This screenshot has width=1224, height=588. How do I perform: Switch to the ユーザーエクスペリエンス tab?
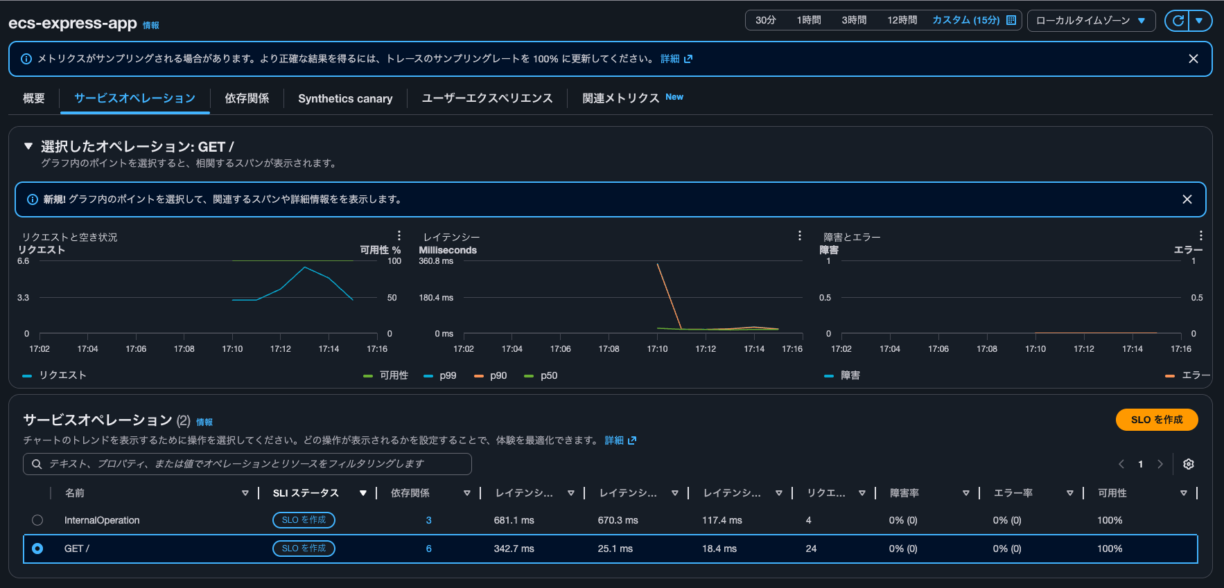coord(487,98)
